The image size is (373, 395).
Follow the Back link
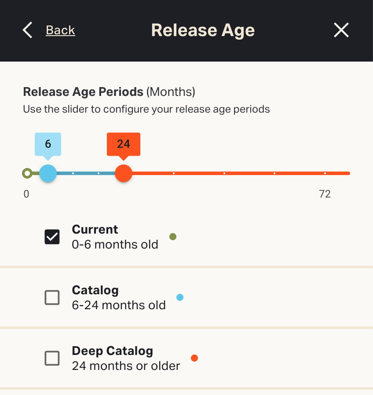pos(60,30)
